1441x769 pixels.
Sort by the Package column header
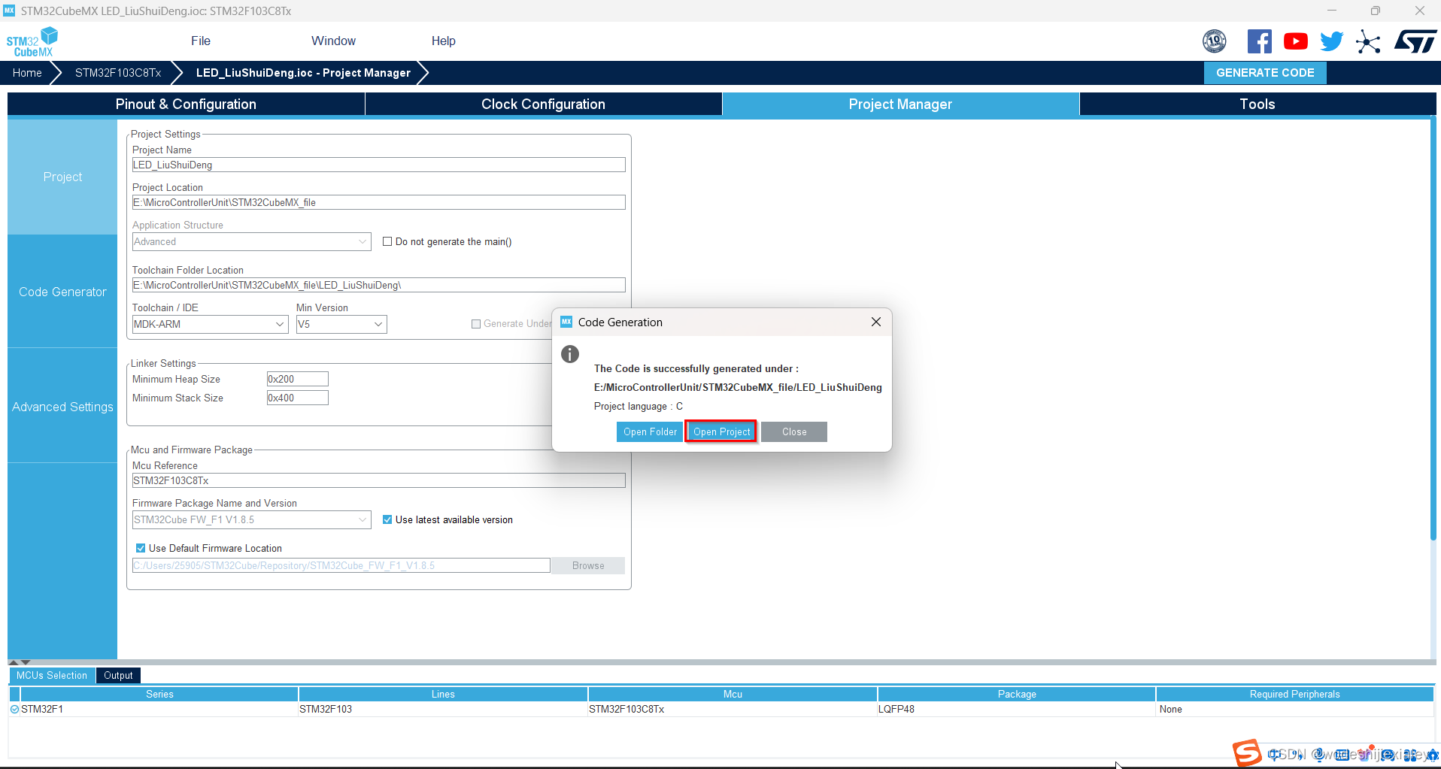1017,694
